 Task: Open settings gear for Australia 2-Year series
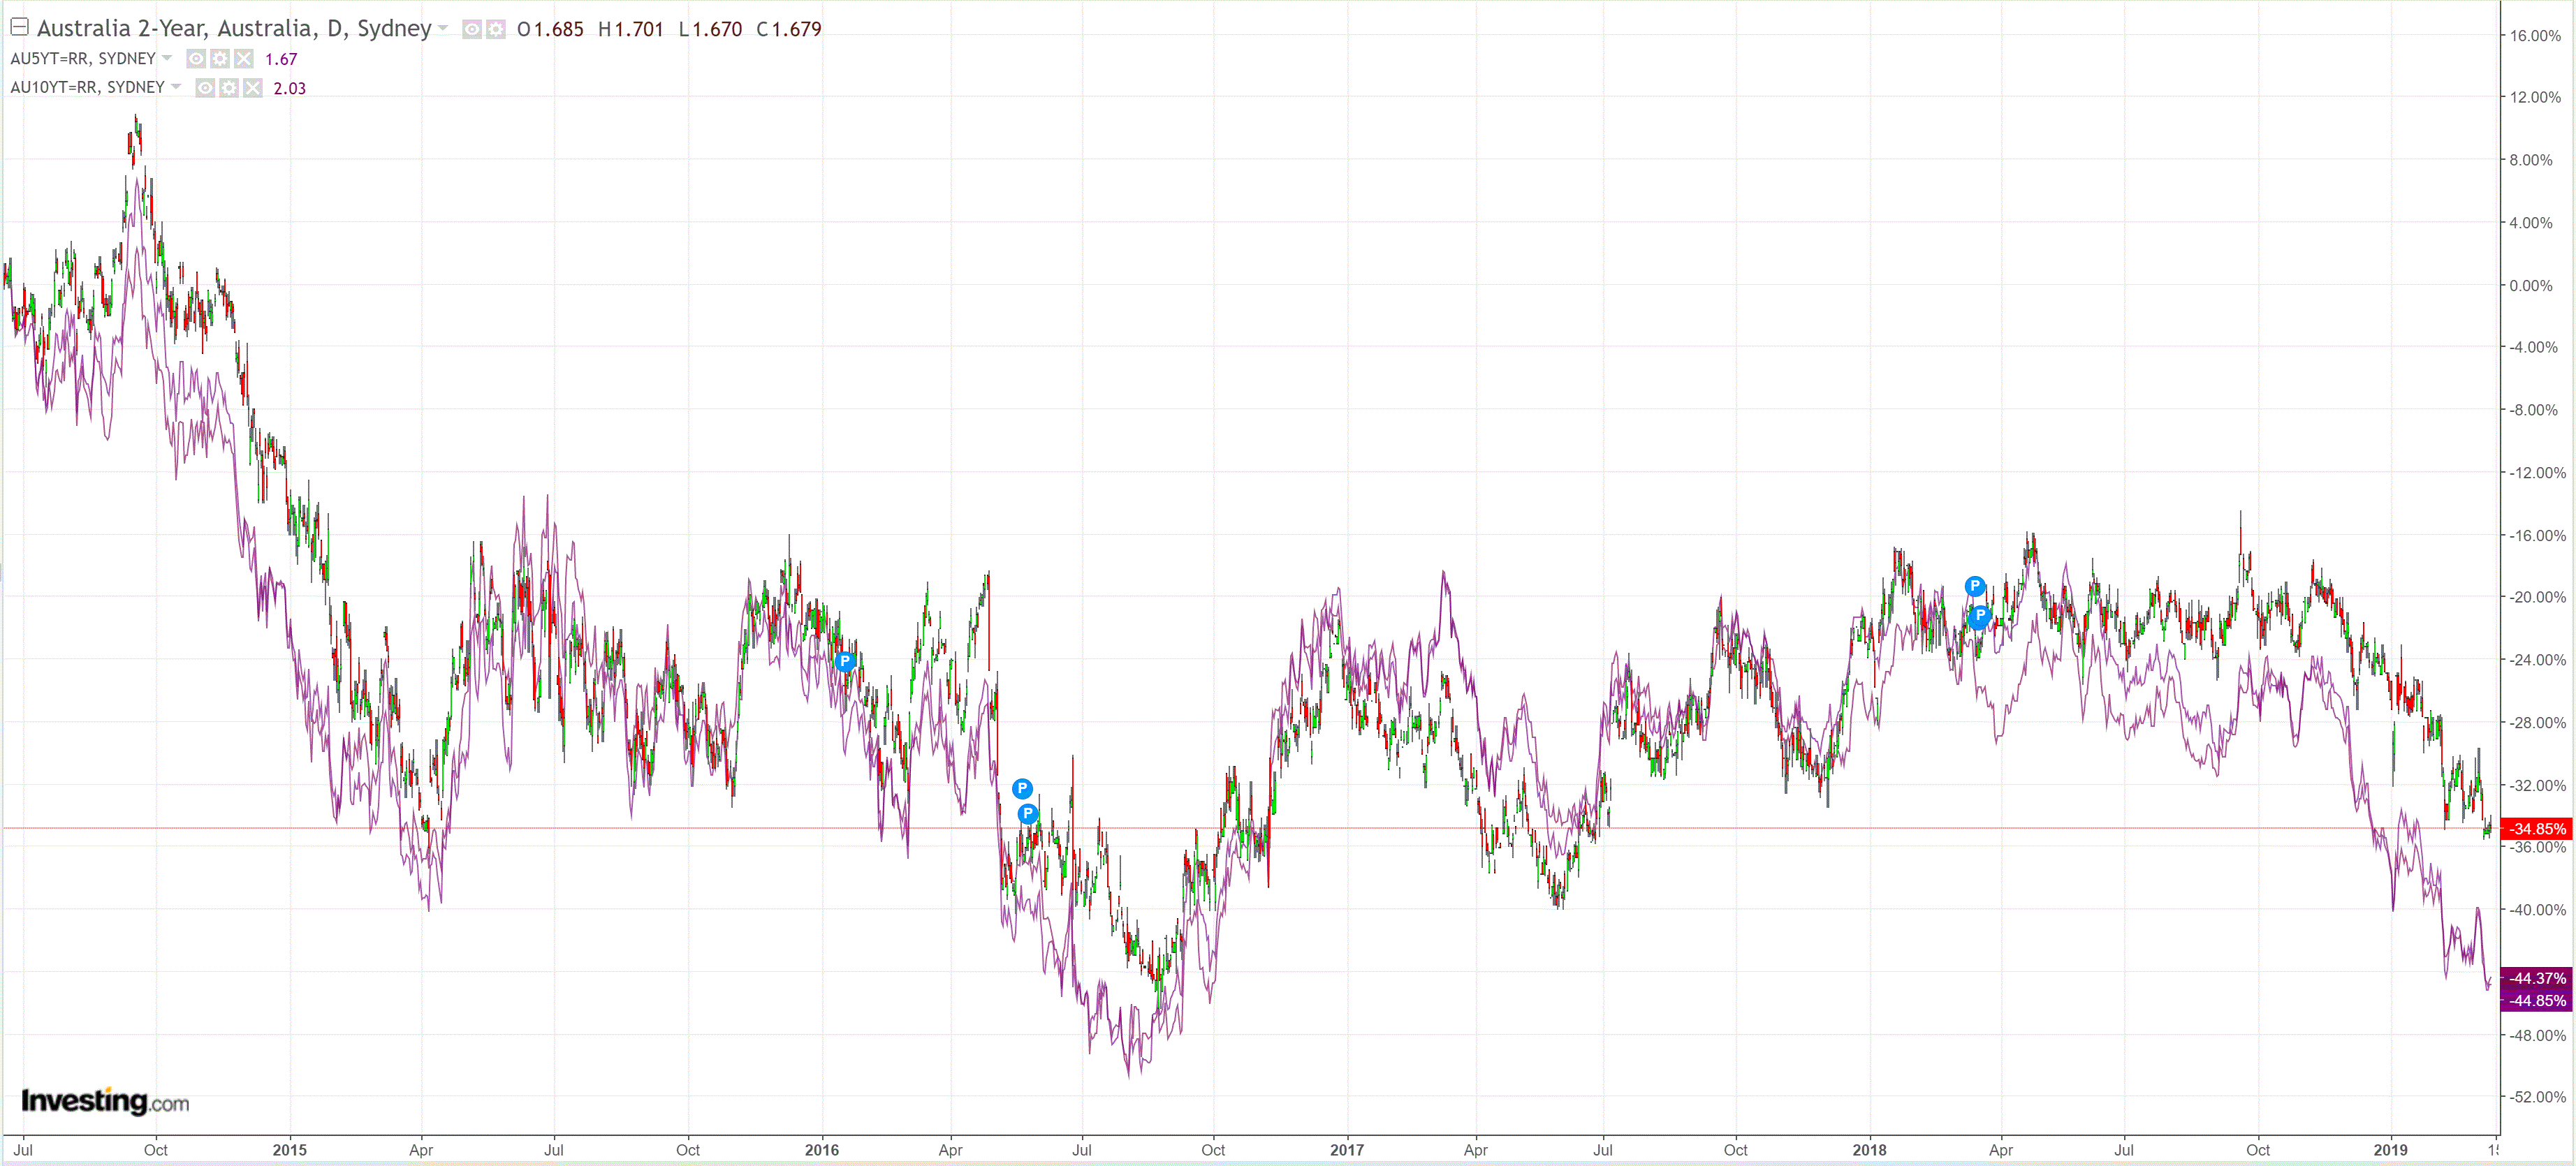tap(496, 29)
